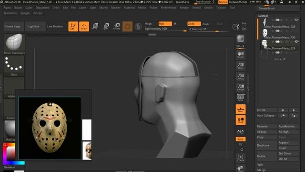Open the Render menu

(x=184, y=8)
